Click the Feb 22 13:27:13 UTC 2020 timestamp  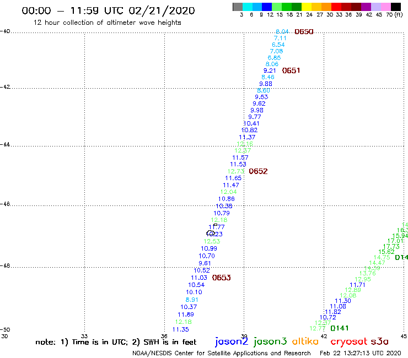(361, 353)
